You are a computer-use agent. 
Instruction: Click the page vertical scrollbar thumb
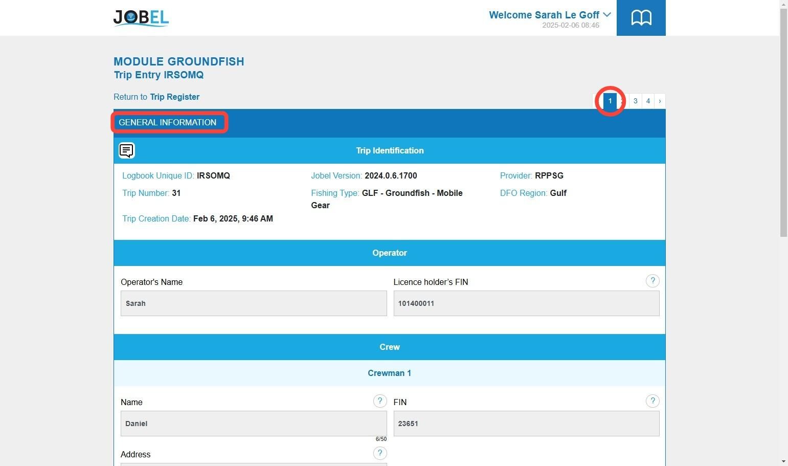click(784, 123)
